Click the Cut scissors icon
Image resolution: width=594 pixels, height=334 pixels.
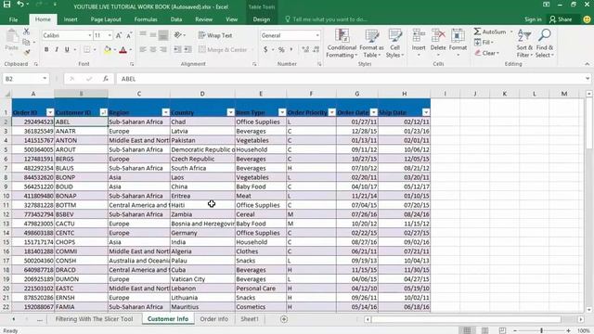(26, 32)
